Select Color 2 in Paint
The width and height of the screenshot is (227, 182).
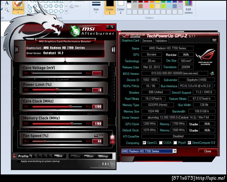121,8
